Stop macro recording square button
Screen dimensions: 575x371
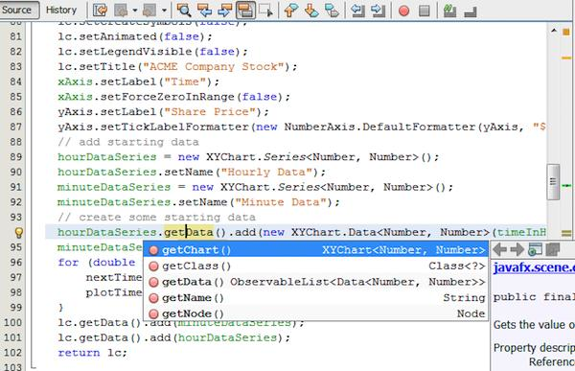pyautogui.click(x=425, y=11)
